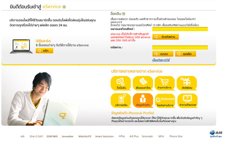This screenshot has height=142, width=225.
Task: Open the GSM1800 footer link
Action: (x=52, y=136)
